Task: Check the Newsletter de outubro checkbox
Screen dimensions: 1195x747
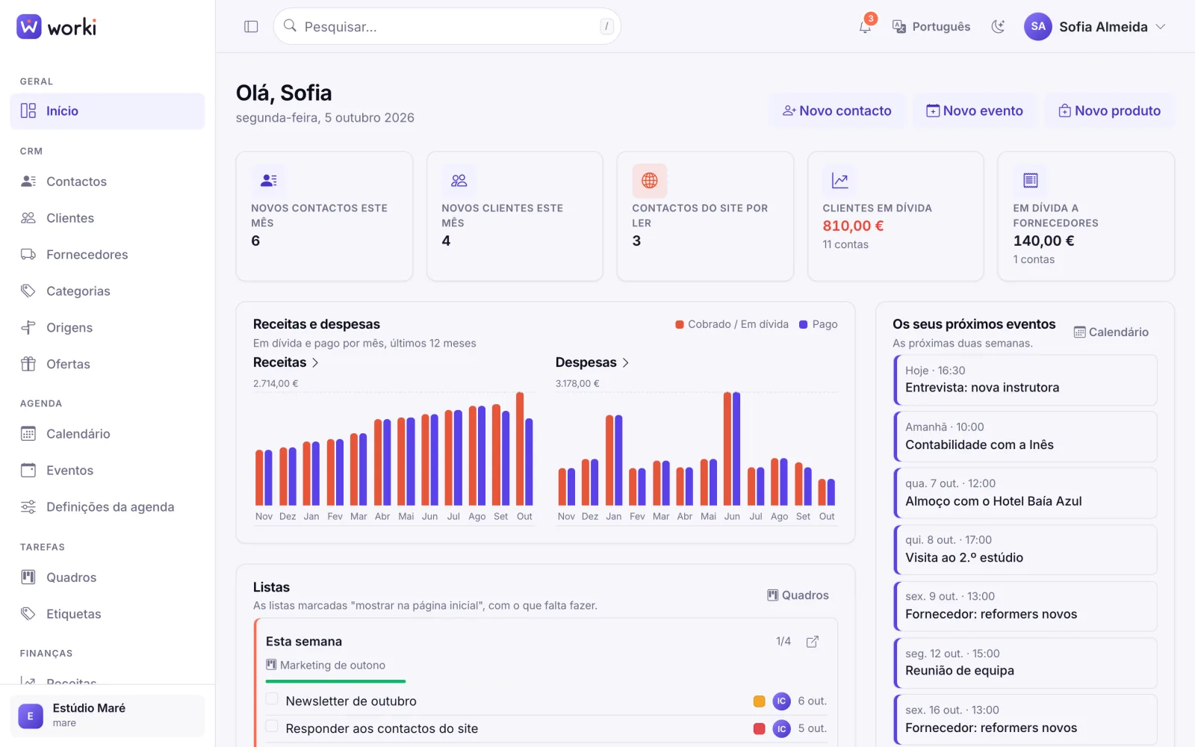Action: [x=272, y=699]
